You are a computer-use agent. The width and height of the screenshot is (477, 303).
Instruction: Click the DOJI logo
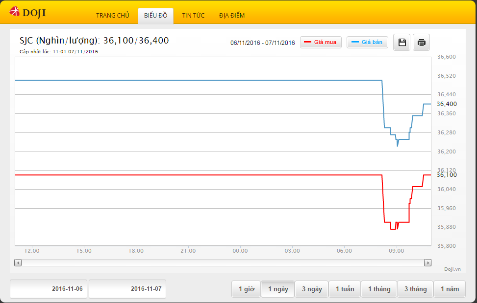[27, 12]
